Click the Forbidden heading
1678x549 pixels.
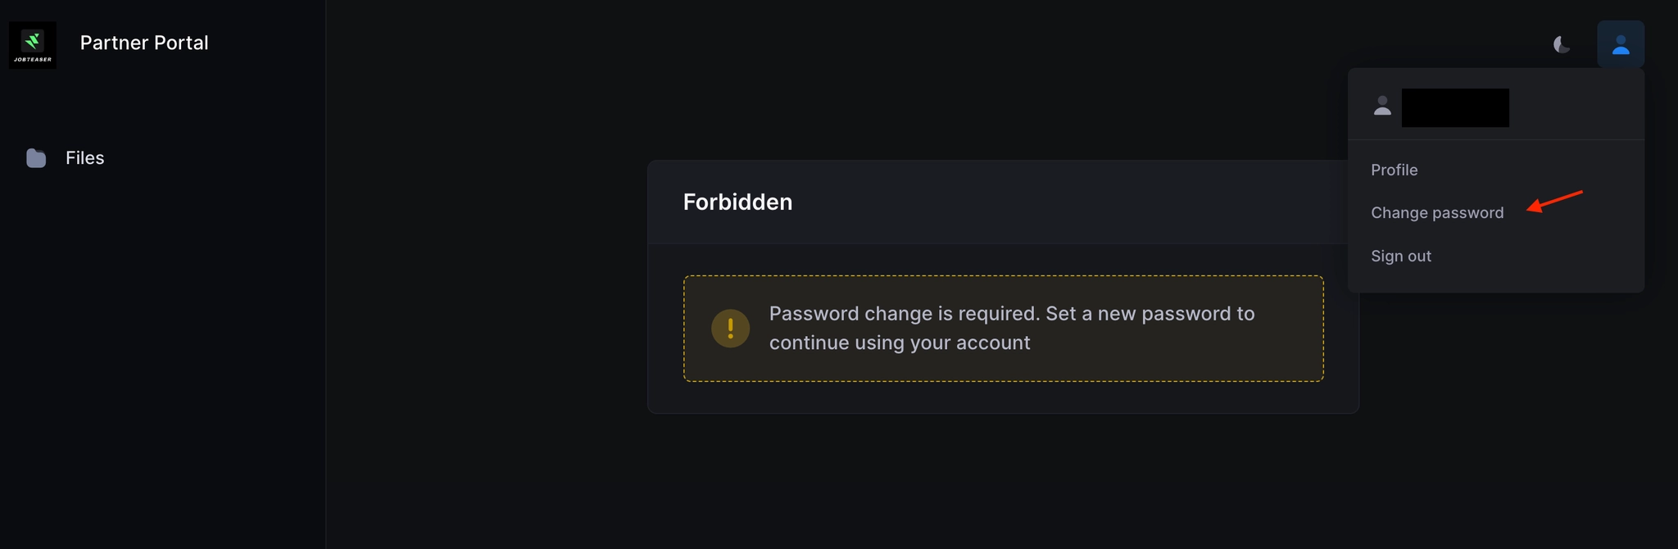737,202
